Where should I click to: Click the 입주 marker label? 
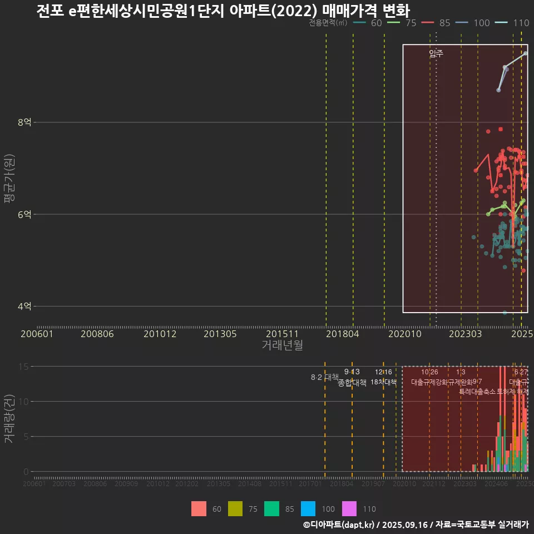(436, 53)
